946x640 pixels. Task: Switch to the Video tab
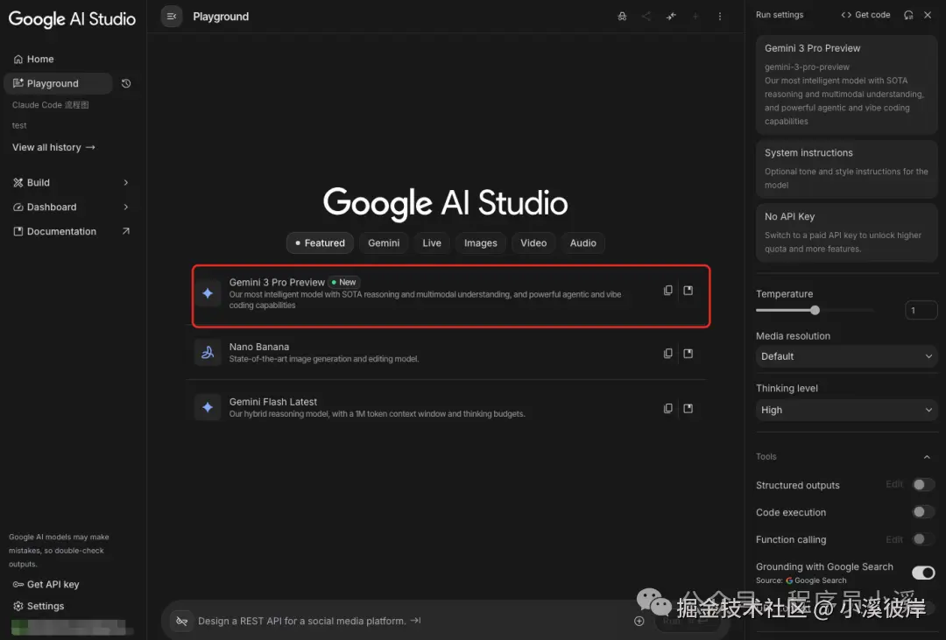point(533,243)
